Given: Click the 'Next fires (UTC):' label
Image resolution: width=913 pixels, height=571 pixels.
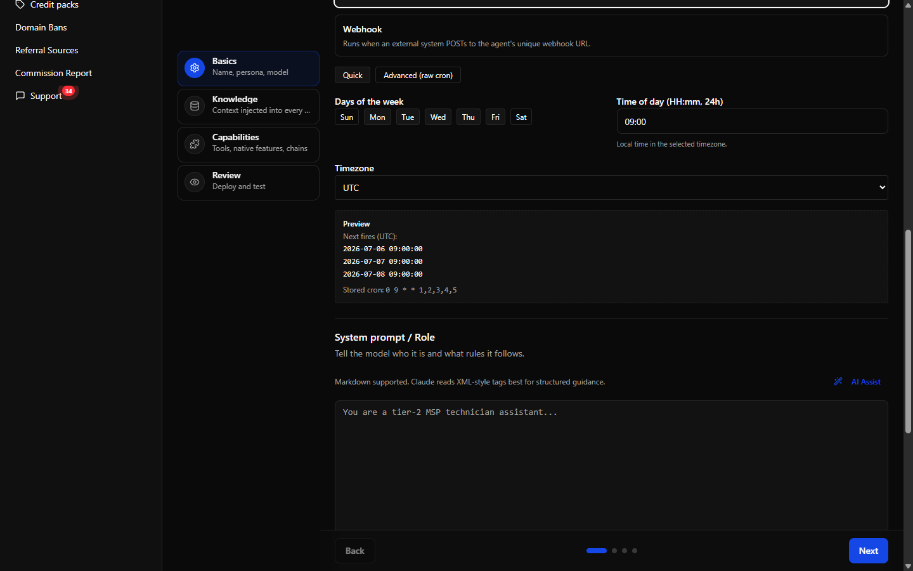Looking at the screenshot, I should click(370, 237).
